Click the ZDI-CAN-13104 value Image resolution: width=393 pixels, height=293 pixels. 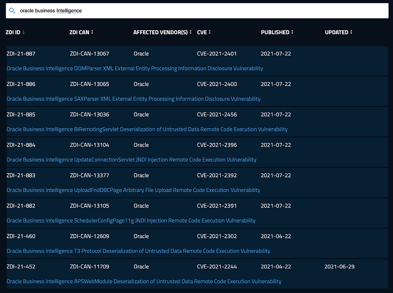[x=89, y=145]
